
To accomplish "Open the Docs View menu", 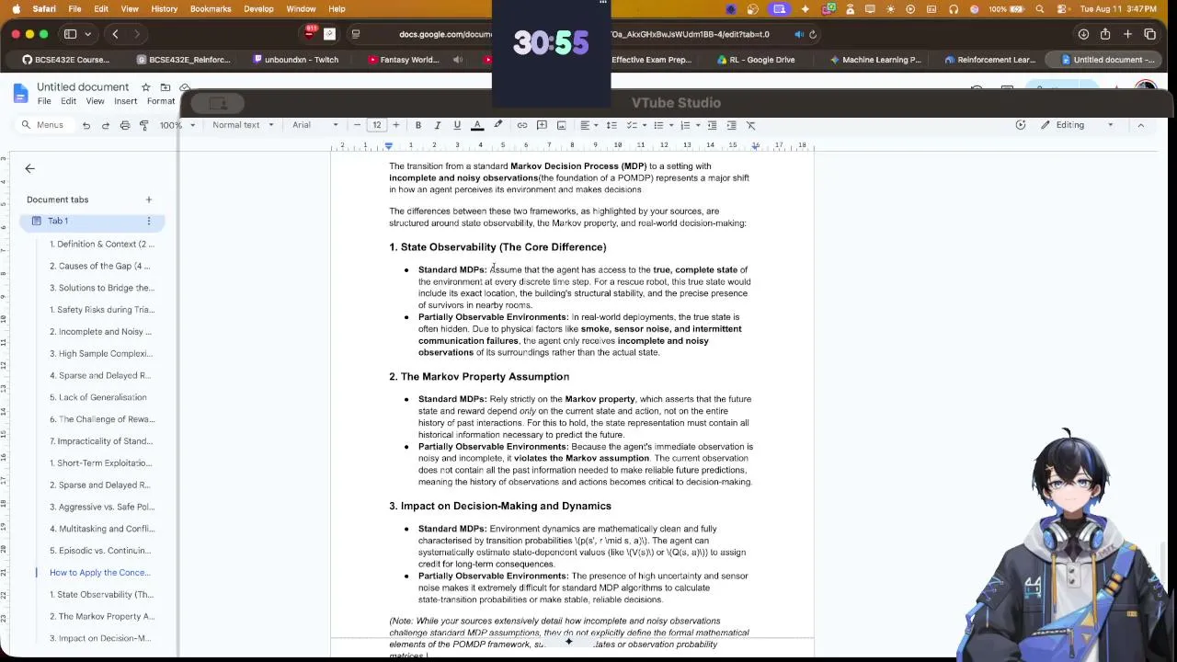I will [x=95, y=101].
